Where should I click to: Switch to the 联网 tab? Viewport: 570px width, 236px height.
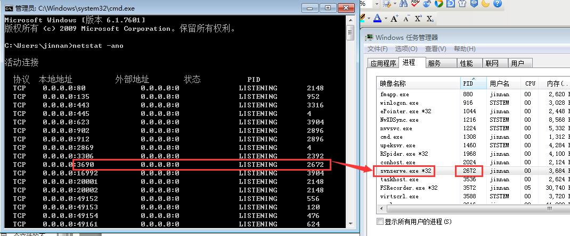point(495,63)
